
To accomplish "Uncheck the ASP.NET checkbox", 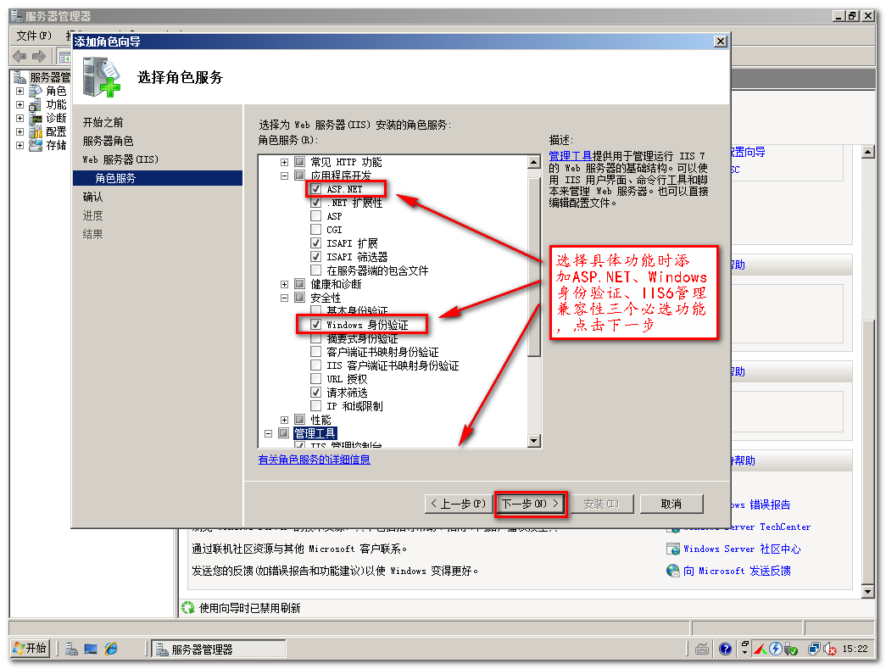I will click(x=316, y=189).
